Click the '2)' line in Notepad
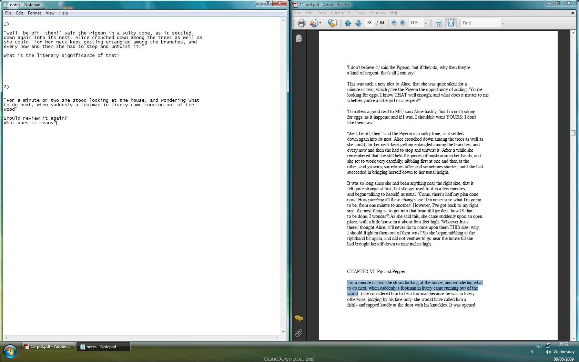Screen dimensions: 579x362 [6, 87]
